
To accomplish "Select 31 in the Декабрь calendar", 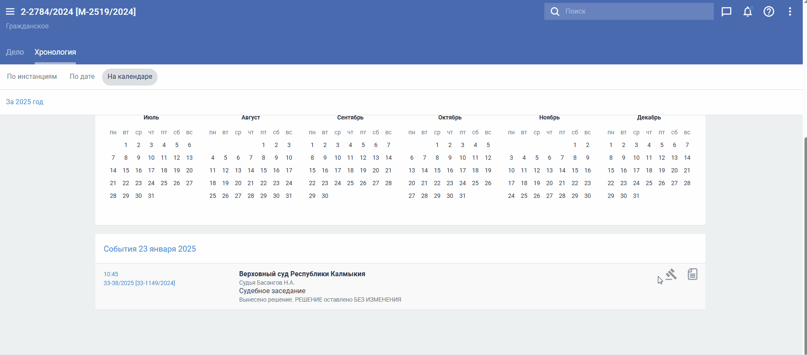I will coord(636,196).
